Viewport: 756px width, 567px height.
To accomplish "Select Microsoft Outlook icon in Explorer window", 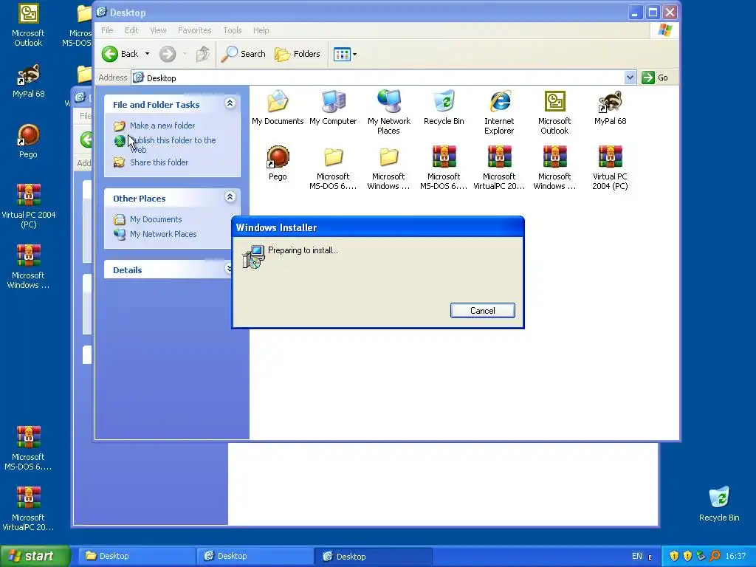I will click(554, 112).
